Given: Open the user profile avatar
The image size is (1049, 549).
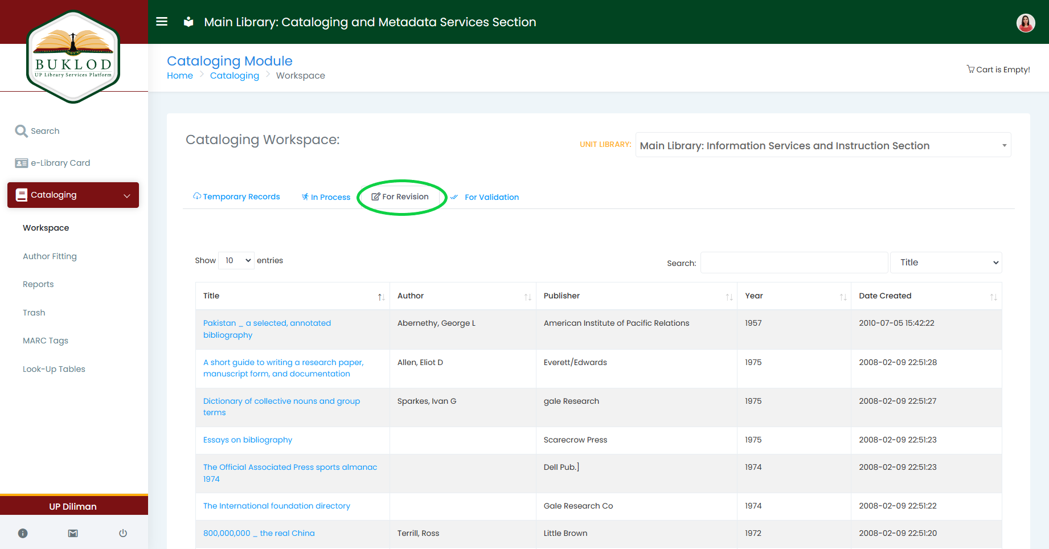Looking at the screenshot, I should (x=1025, y=23).
